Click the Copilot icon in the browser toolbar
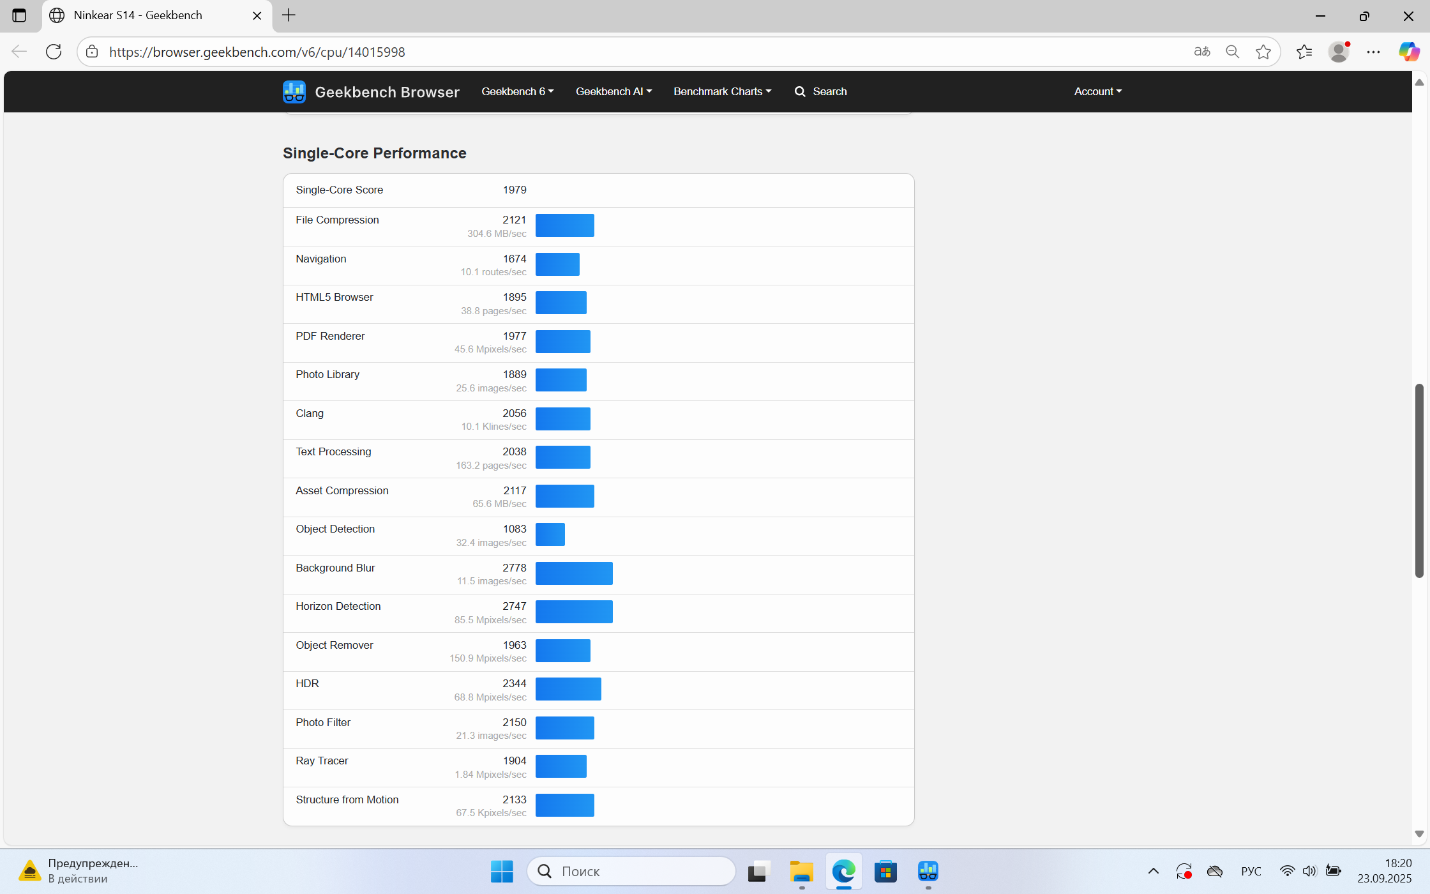 [1408, 52]
